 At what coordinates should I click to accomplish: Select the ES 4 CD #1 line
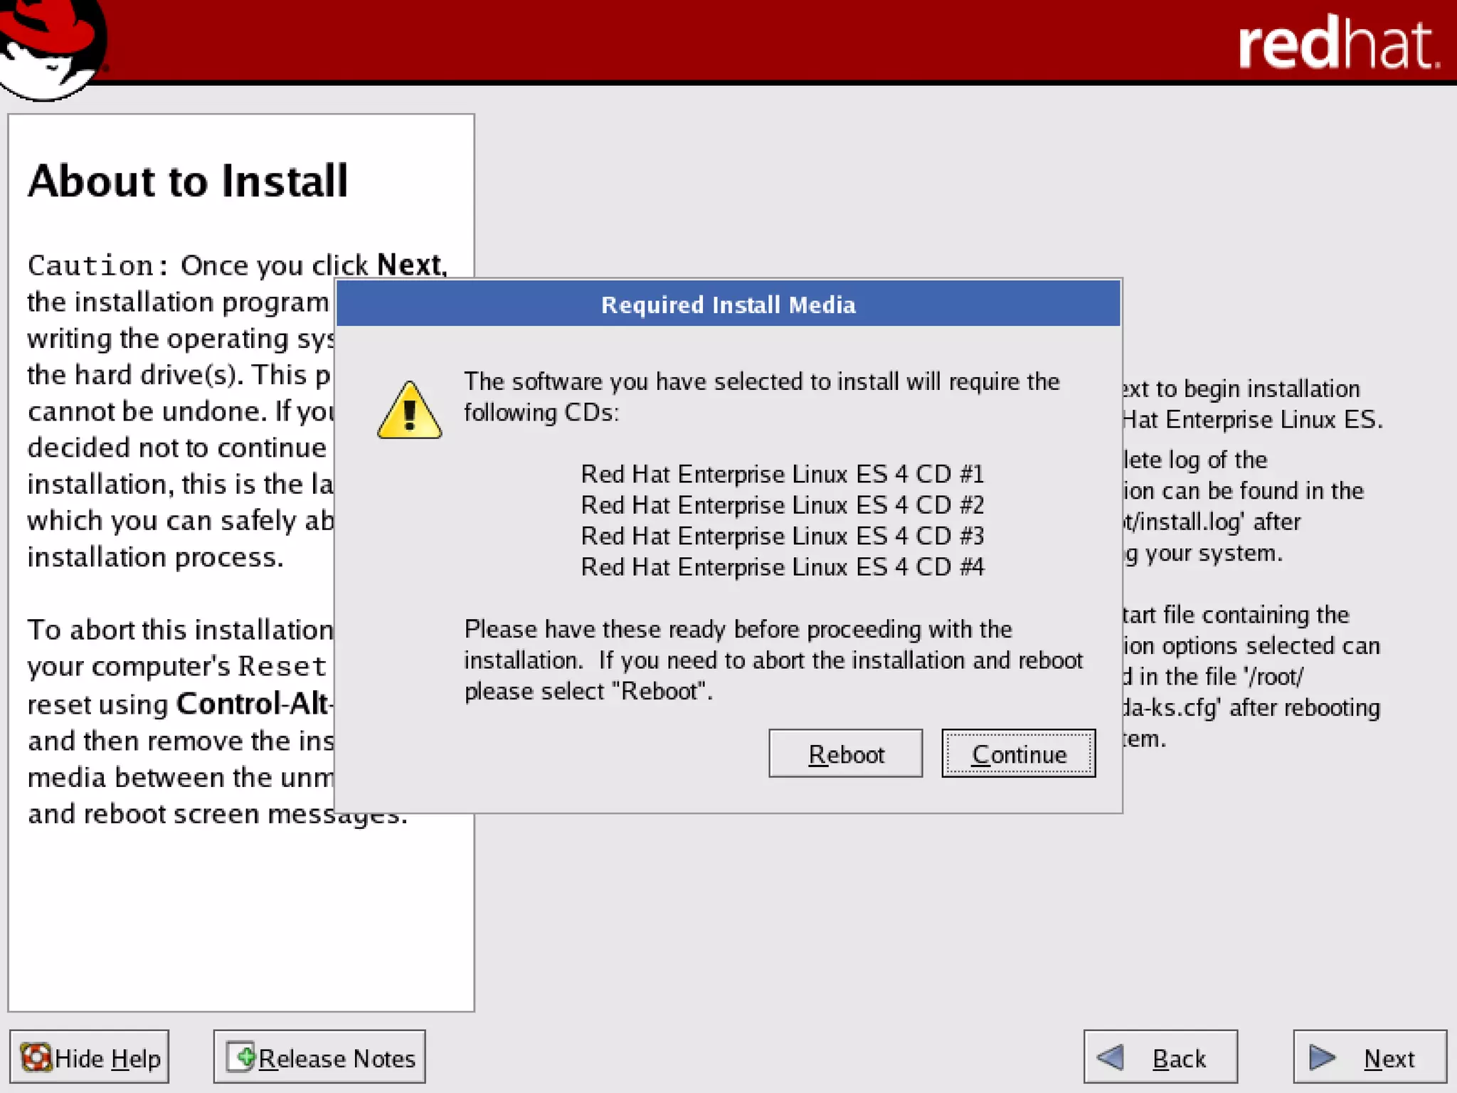coord(782,474)
